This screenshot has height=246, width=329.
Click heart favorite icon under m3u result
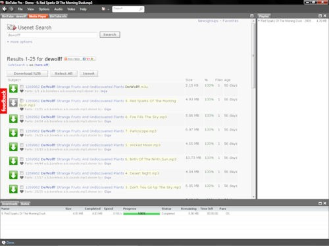coord(21,91)
